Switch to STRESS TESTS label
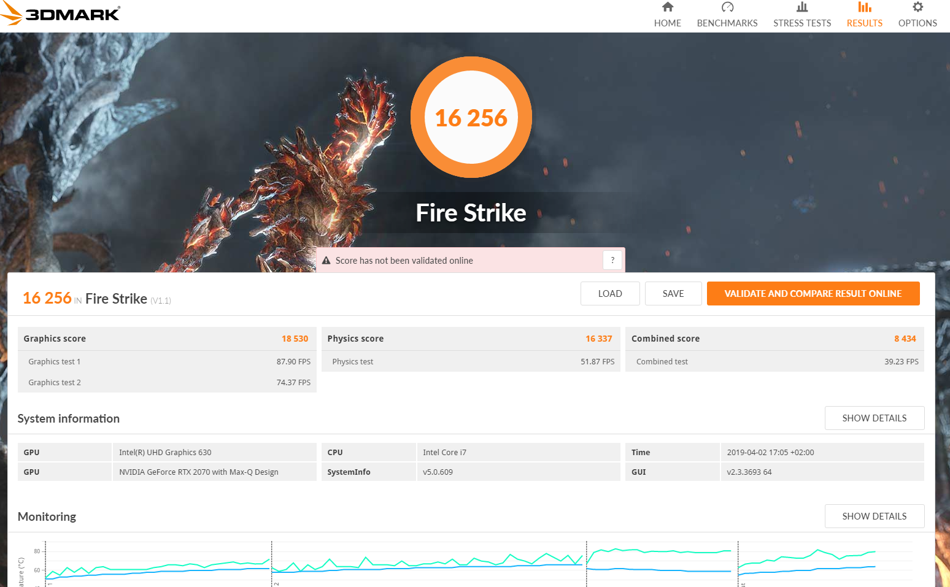The width and height of the screenshot is (950, 587). coord(802,23)
